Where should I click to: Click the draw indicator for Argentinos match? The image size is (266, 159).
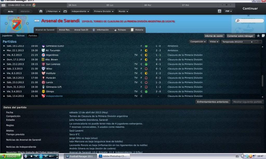click(x=146, y=55)
